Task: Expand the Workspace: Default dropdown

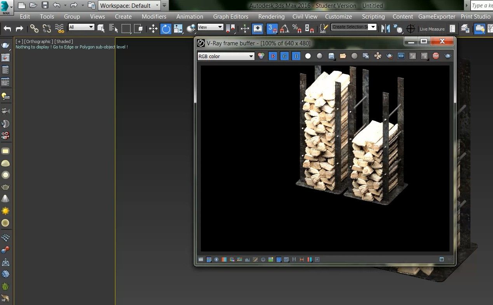Action: [129, 5]
